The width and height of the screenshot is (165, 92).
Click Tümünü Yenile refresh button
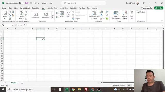coord(21,15)
